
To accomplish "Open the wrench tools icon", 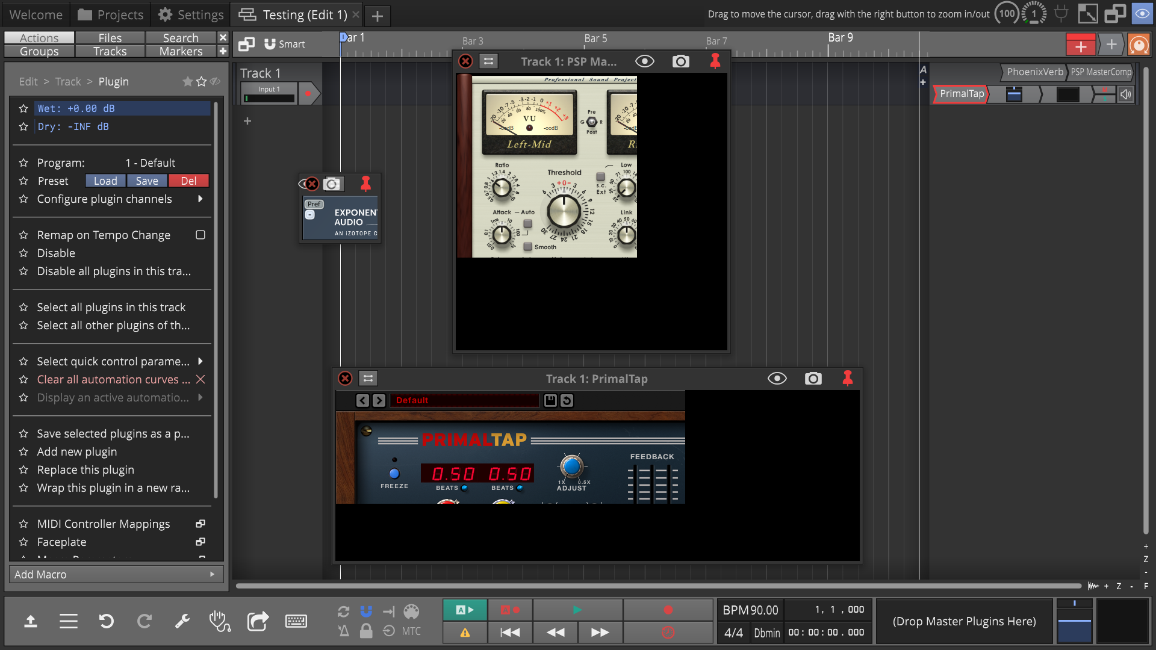I will (x=182, y=621).
